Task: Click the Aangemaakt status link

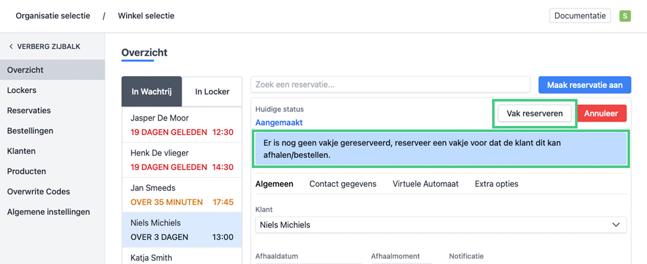Action: [279, 122]
